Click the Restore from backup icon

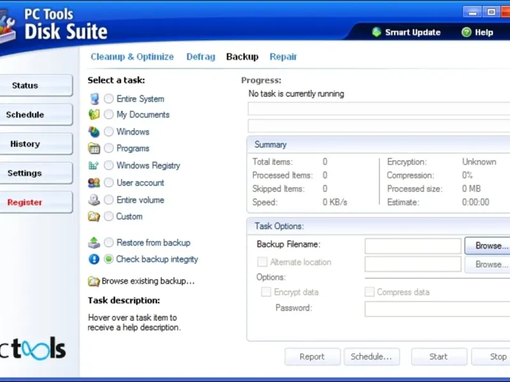coord(94,243)
